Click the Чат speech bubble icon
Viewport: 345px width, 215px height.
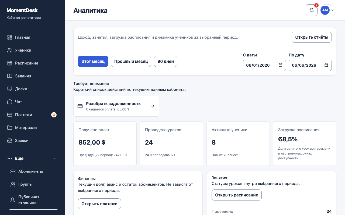(x=10, y=102)
